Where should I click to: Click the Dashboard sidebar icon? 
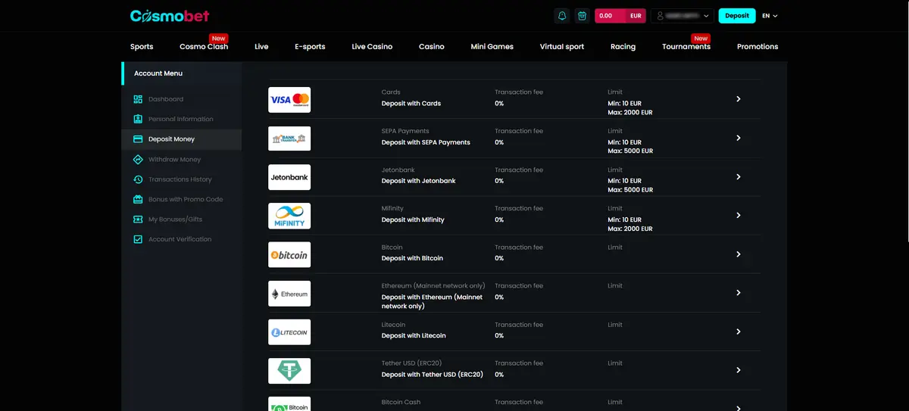[x=138, y=99]
